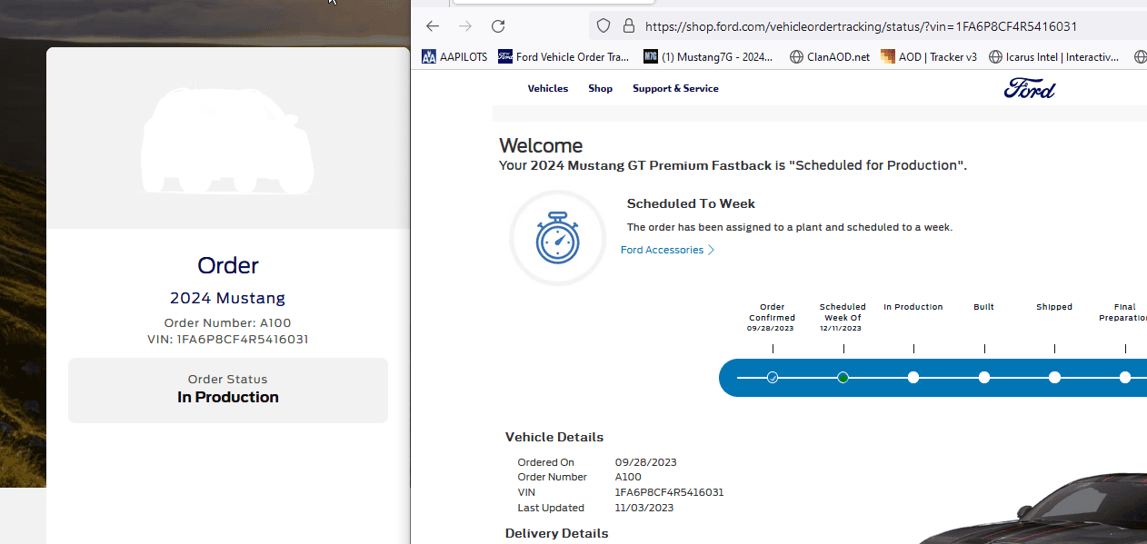
Task: Open the Ford Accessories link
Action: pos(668,250)
